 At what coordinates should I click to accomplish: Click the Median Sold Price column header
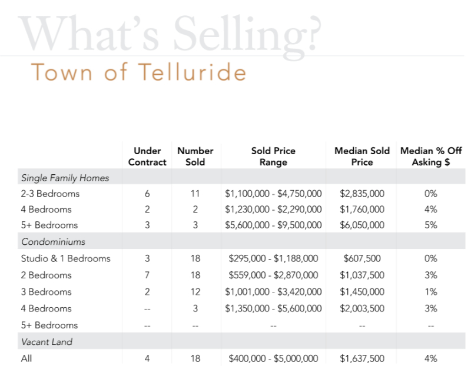pos(362,157)
